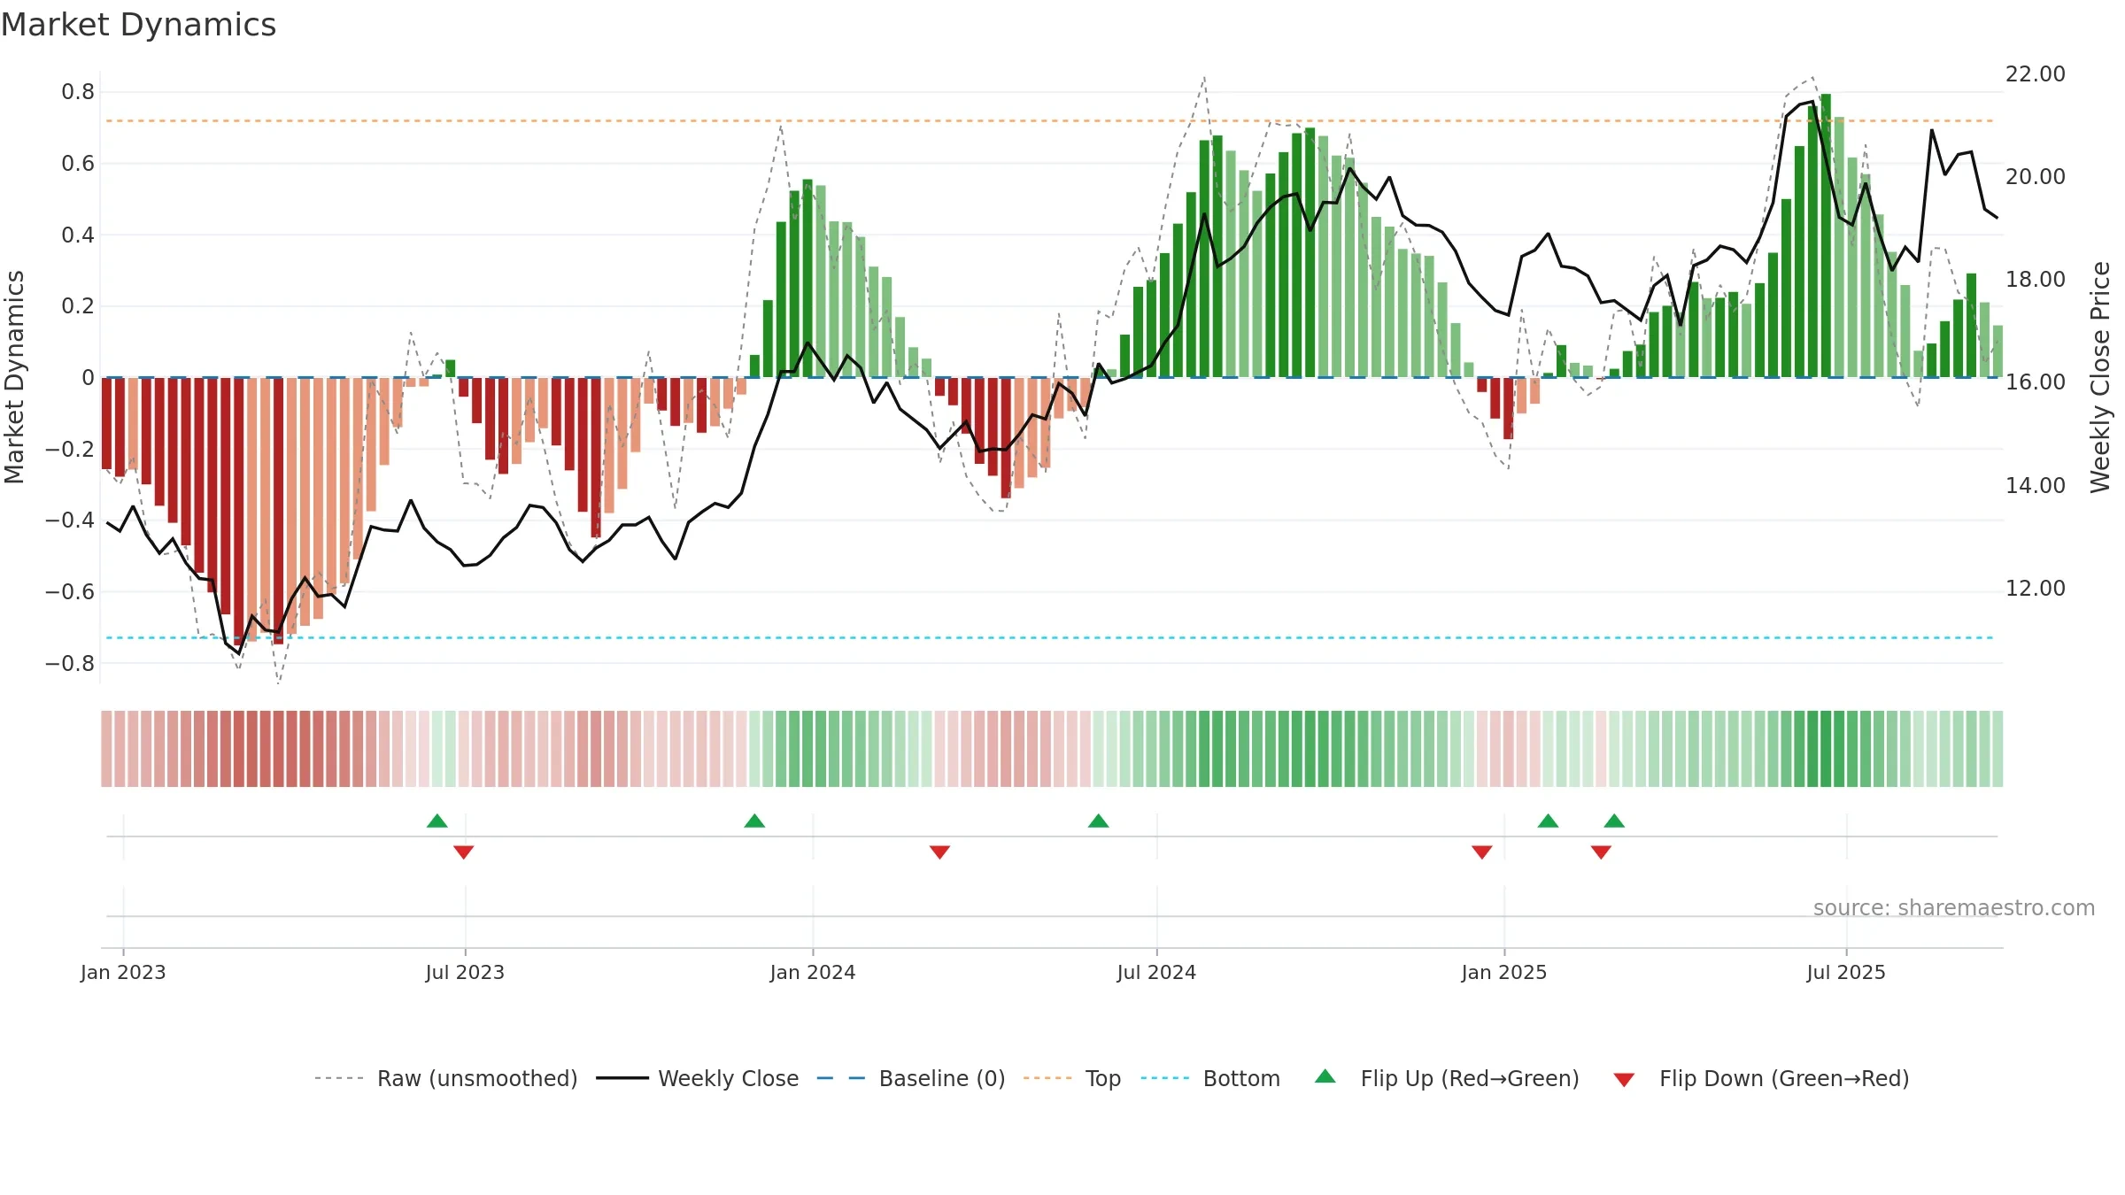
Task: Click the source: sharemaestro.com text
Action: point(1954,908)
